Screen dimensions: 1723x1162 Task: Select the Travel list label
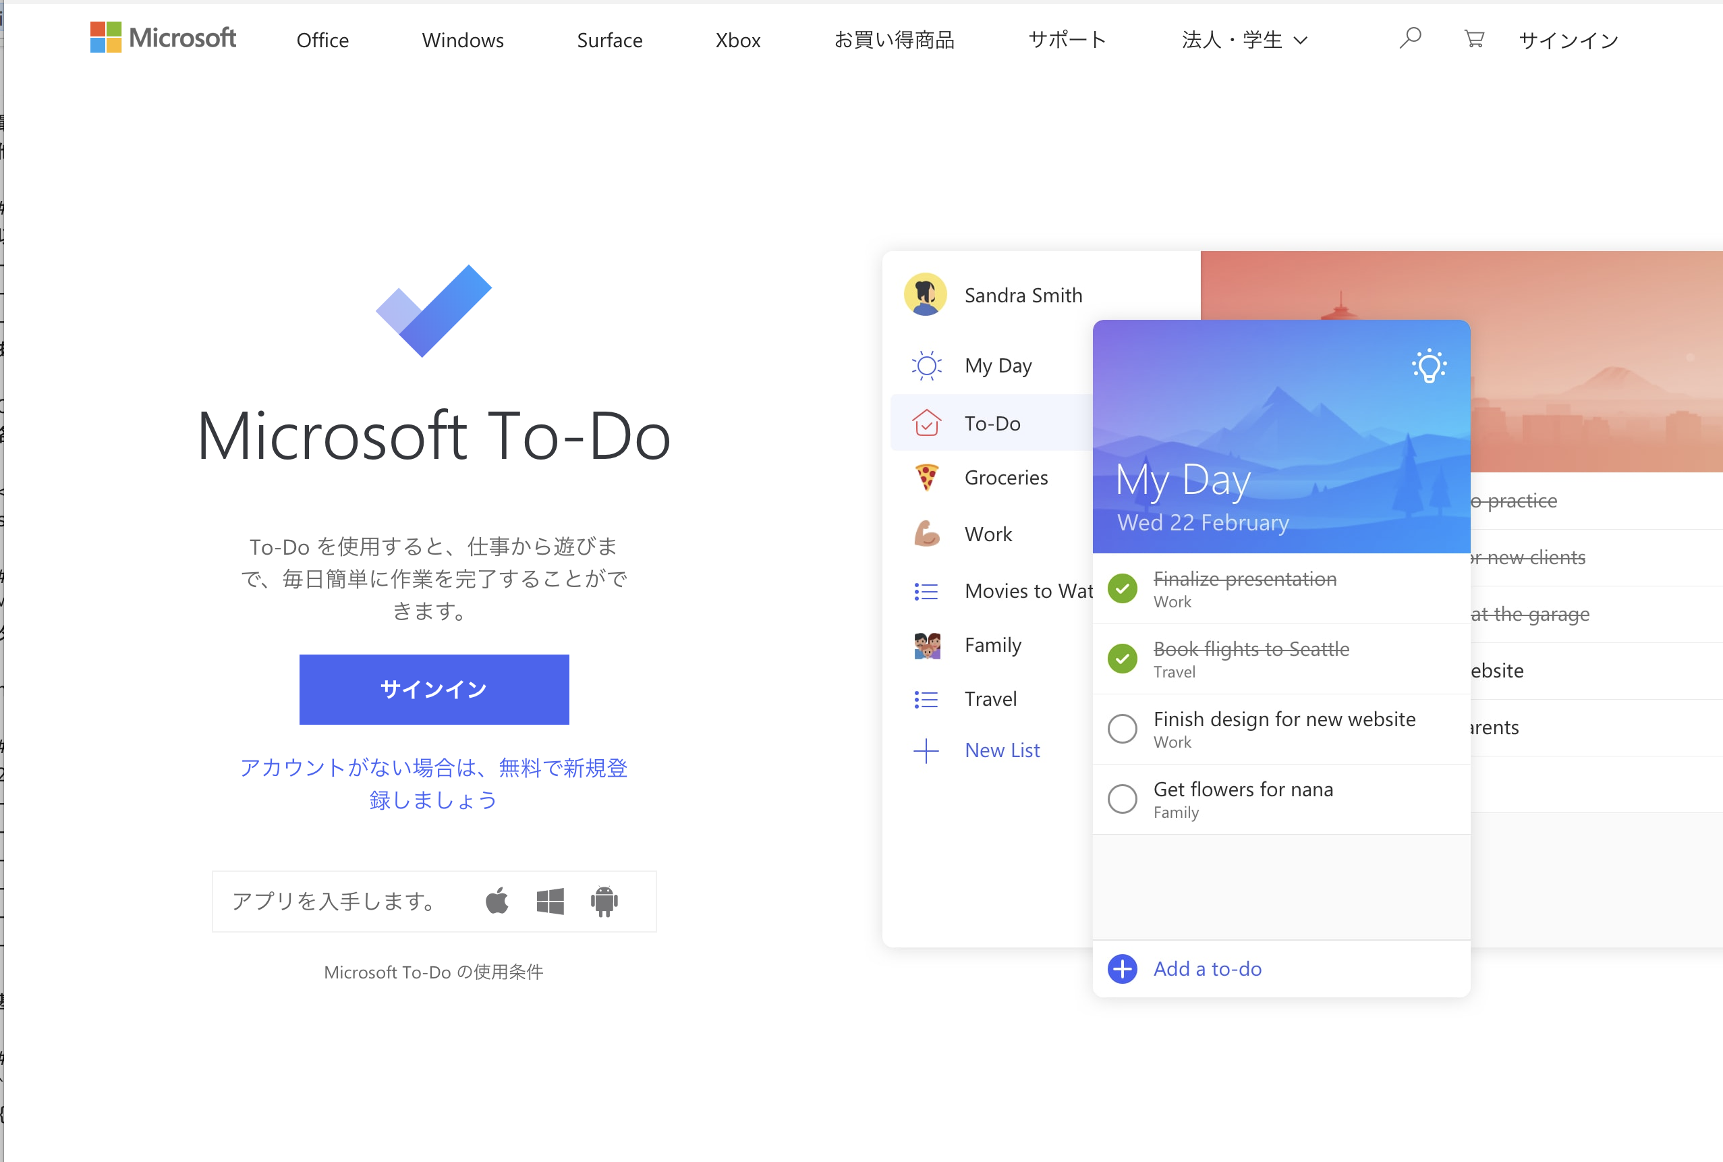click(x=990, y=699)
